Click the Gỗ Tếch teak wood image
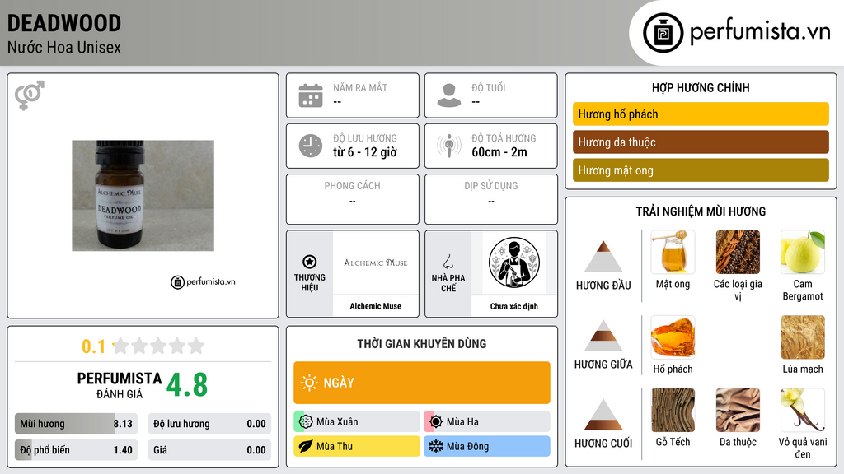 [673, 410]
